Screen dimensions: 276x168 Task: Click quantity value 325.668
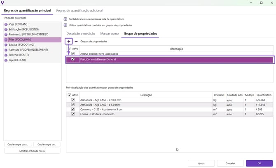260,100
